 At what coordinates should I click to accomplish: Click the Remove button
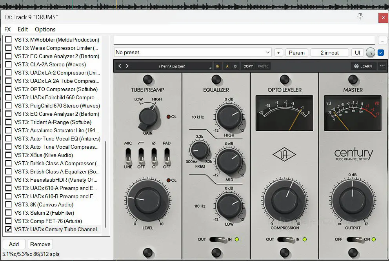pyautogui.click(x=40, y=244)
